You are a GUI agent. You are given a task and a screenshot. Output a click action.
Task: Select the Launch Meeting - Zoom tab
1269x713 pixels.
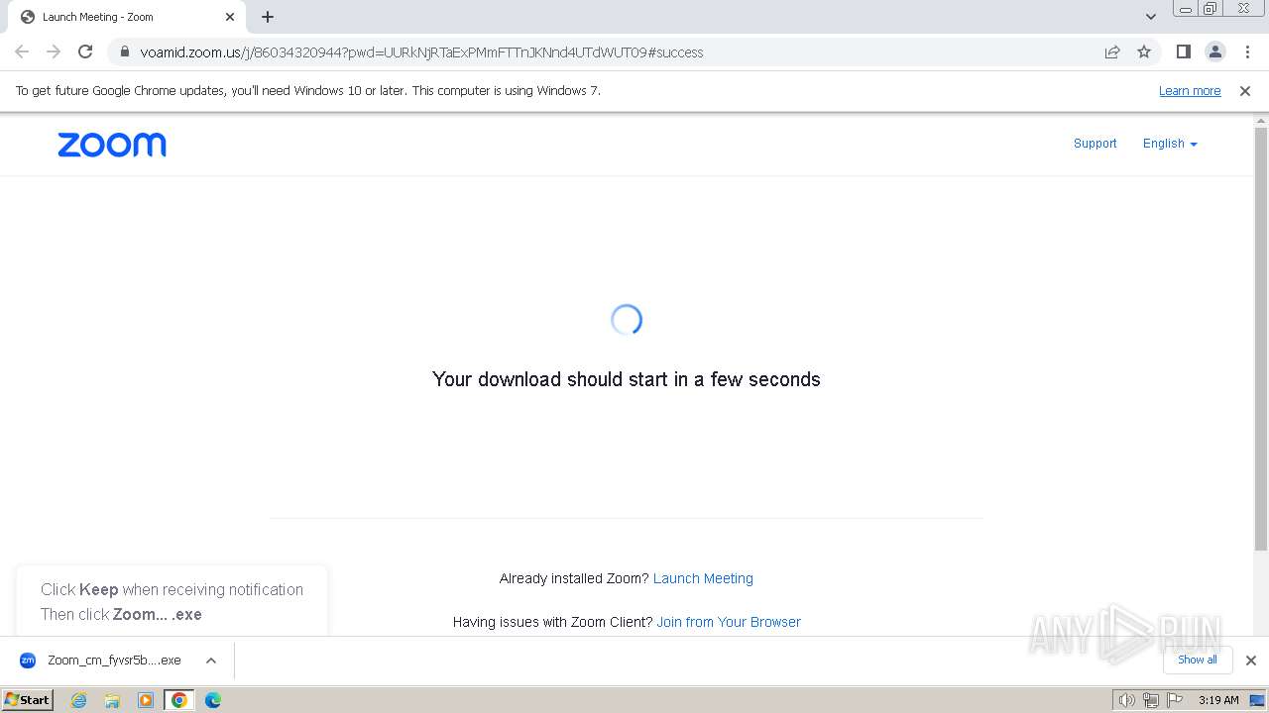point(126,17)
